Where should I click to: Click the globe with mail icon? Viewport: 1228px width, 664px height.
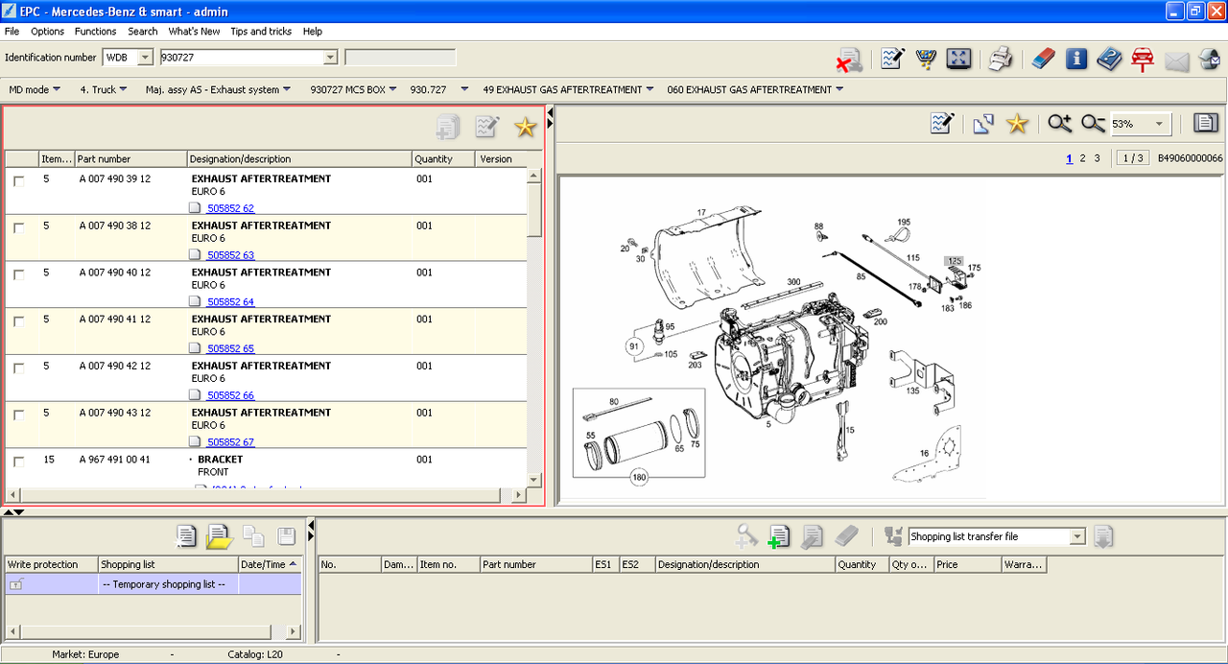tap(1210, 59)
